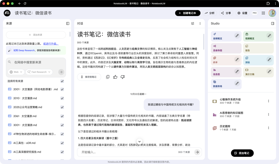Open the extensions puzzle icon in title bar
This screenshot has width=279, height=164.
point(268,3)
